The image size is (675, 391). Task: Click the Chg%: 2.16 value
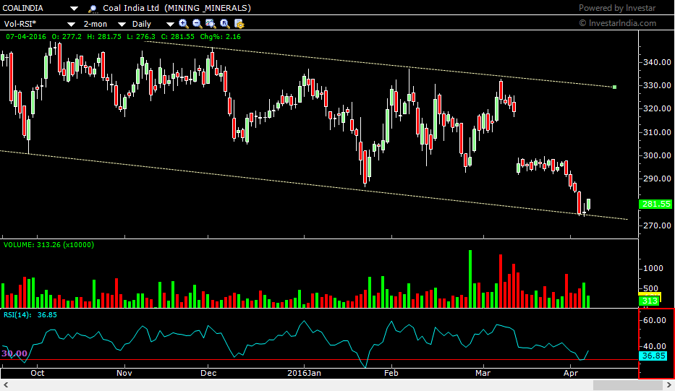point(221,37)
